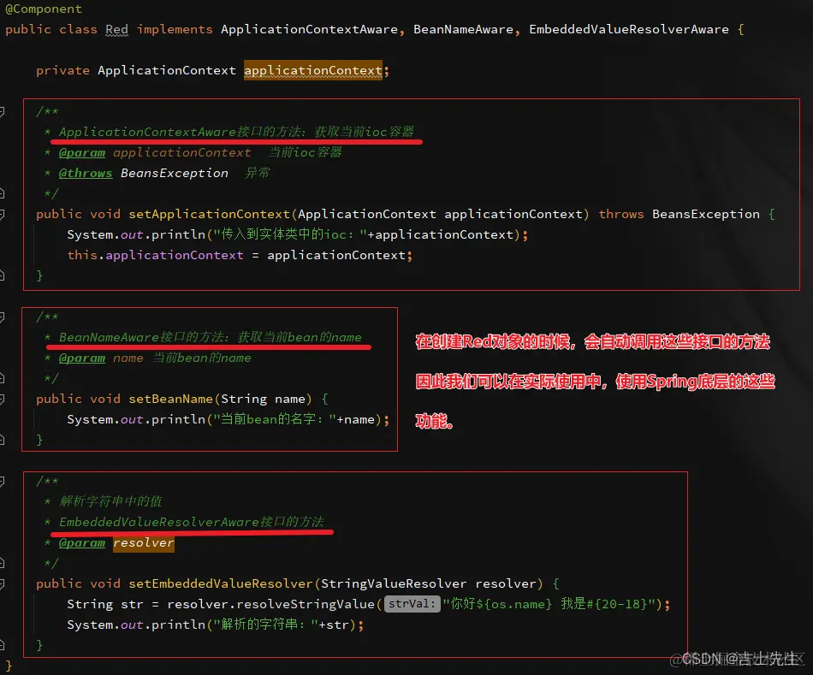Click the @Component annotation

tap(44, 9)
